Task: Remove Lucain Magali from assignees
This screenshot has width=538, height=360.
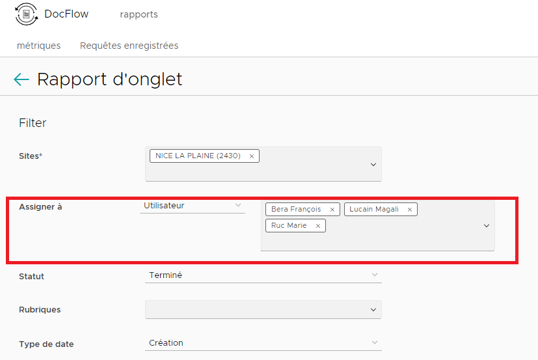Action: pyautogui.click(x=410, y=210)
